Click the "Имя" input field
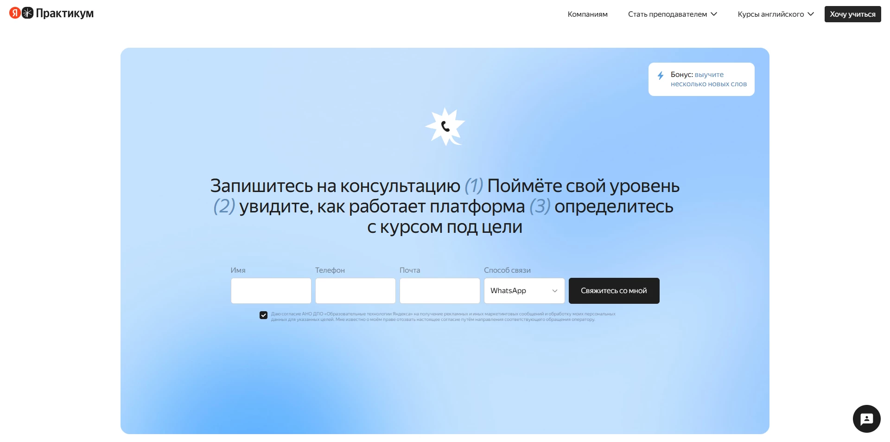Screen dimensions: 890x442 pyautogui.click(x=271, y=291)
